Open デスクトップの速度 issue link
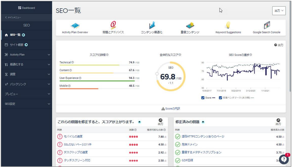 pyautogui.click(x=76, y=152)
